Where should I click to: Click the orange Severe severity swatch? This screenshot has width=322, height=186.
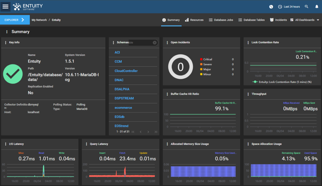(x=201, y=64)
